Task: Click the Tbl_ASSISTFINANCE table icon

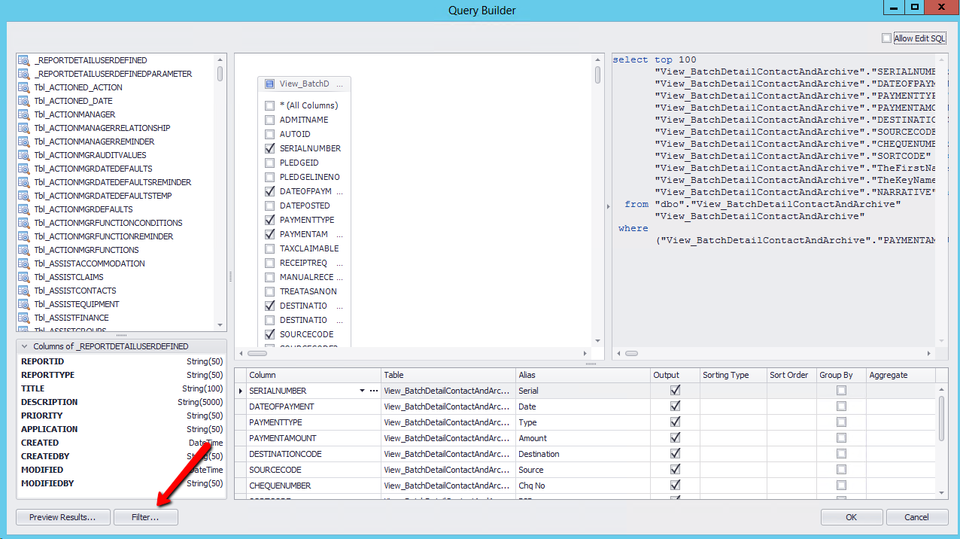Action: click(23, 318)
